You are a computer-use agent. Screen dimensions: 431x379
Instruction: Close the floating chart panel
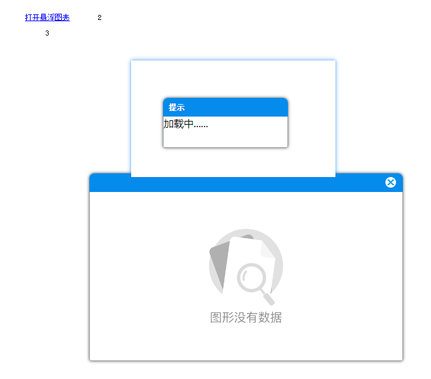(390, 183)
